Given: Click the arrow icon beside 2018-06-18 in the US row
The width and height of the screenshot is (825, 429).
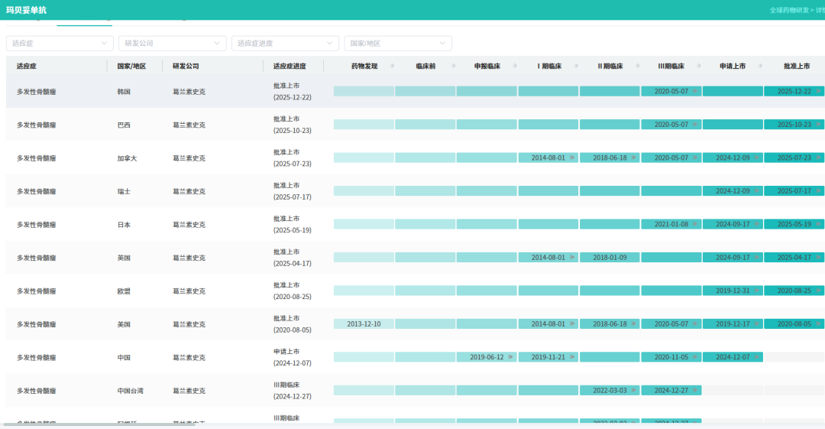Looking at the screenshot, I should (x=633, y=324).
